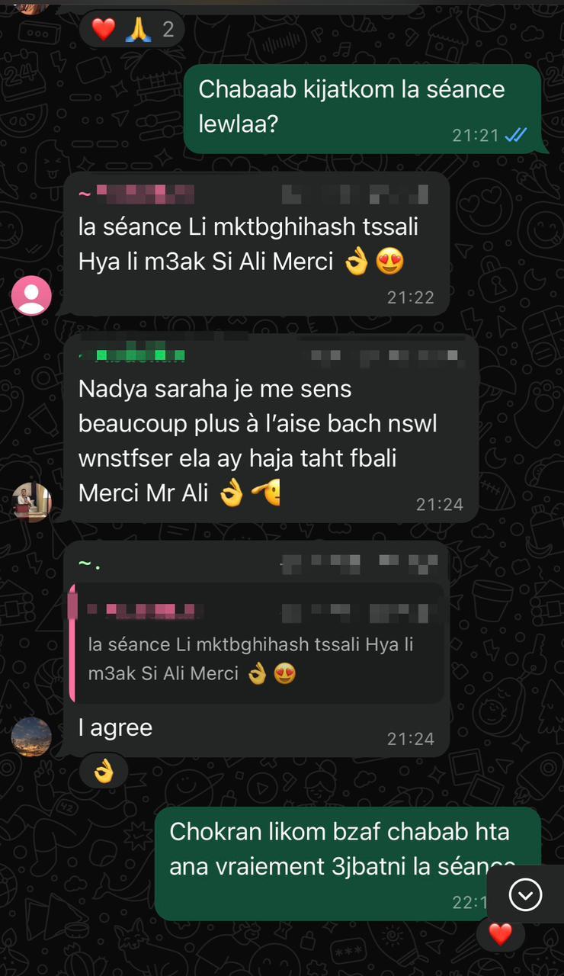Tap the blue double-check read receipt
Image resolution: width=564 pixels, height=976 pixels.
coord(516,135)
